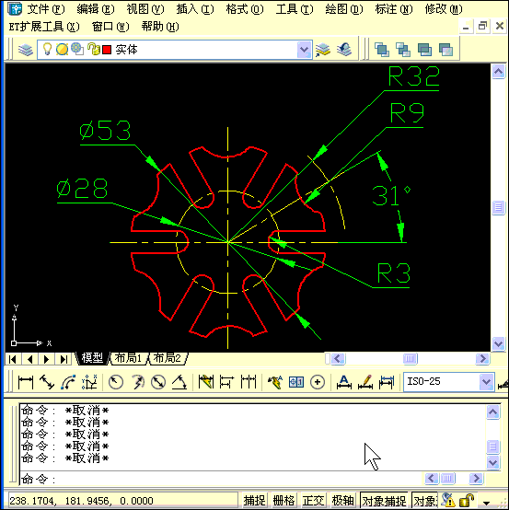Toggle viewport freeze icon in layer box
509x510 pixels.
point(77,49)
